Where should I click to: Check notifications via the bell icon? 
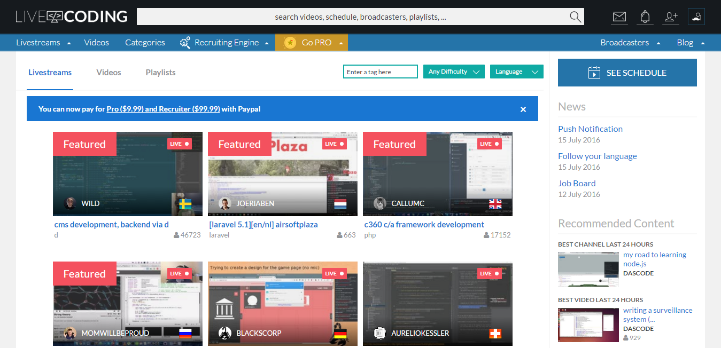click(x=645, y=17)
